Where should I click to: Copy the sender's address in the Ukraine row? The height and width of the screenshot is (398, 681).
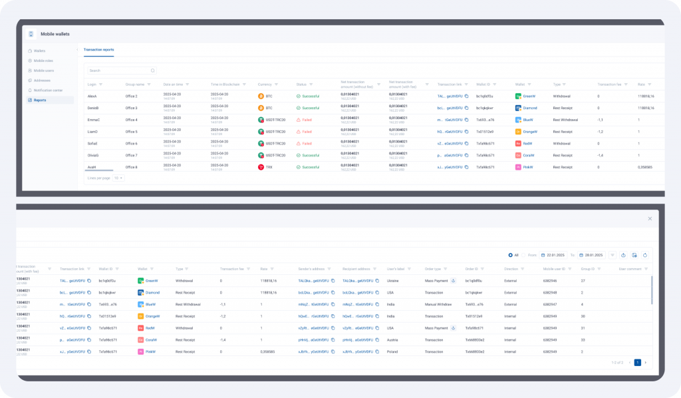[333, 281]
